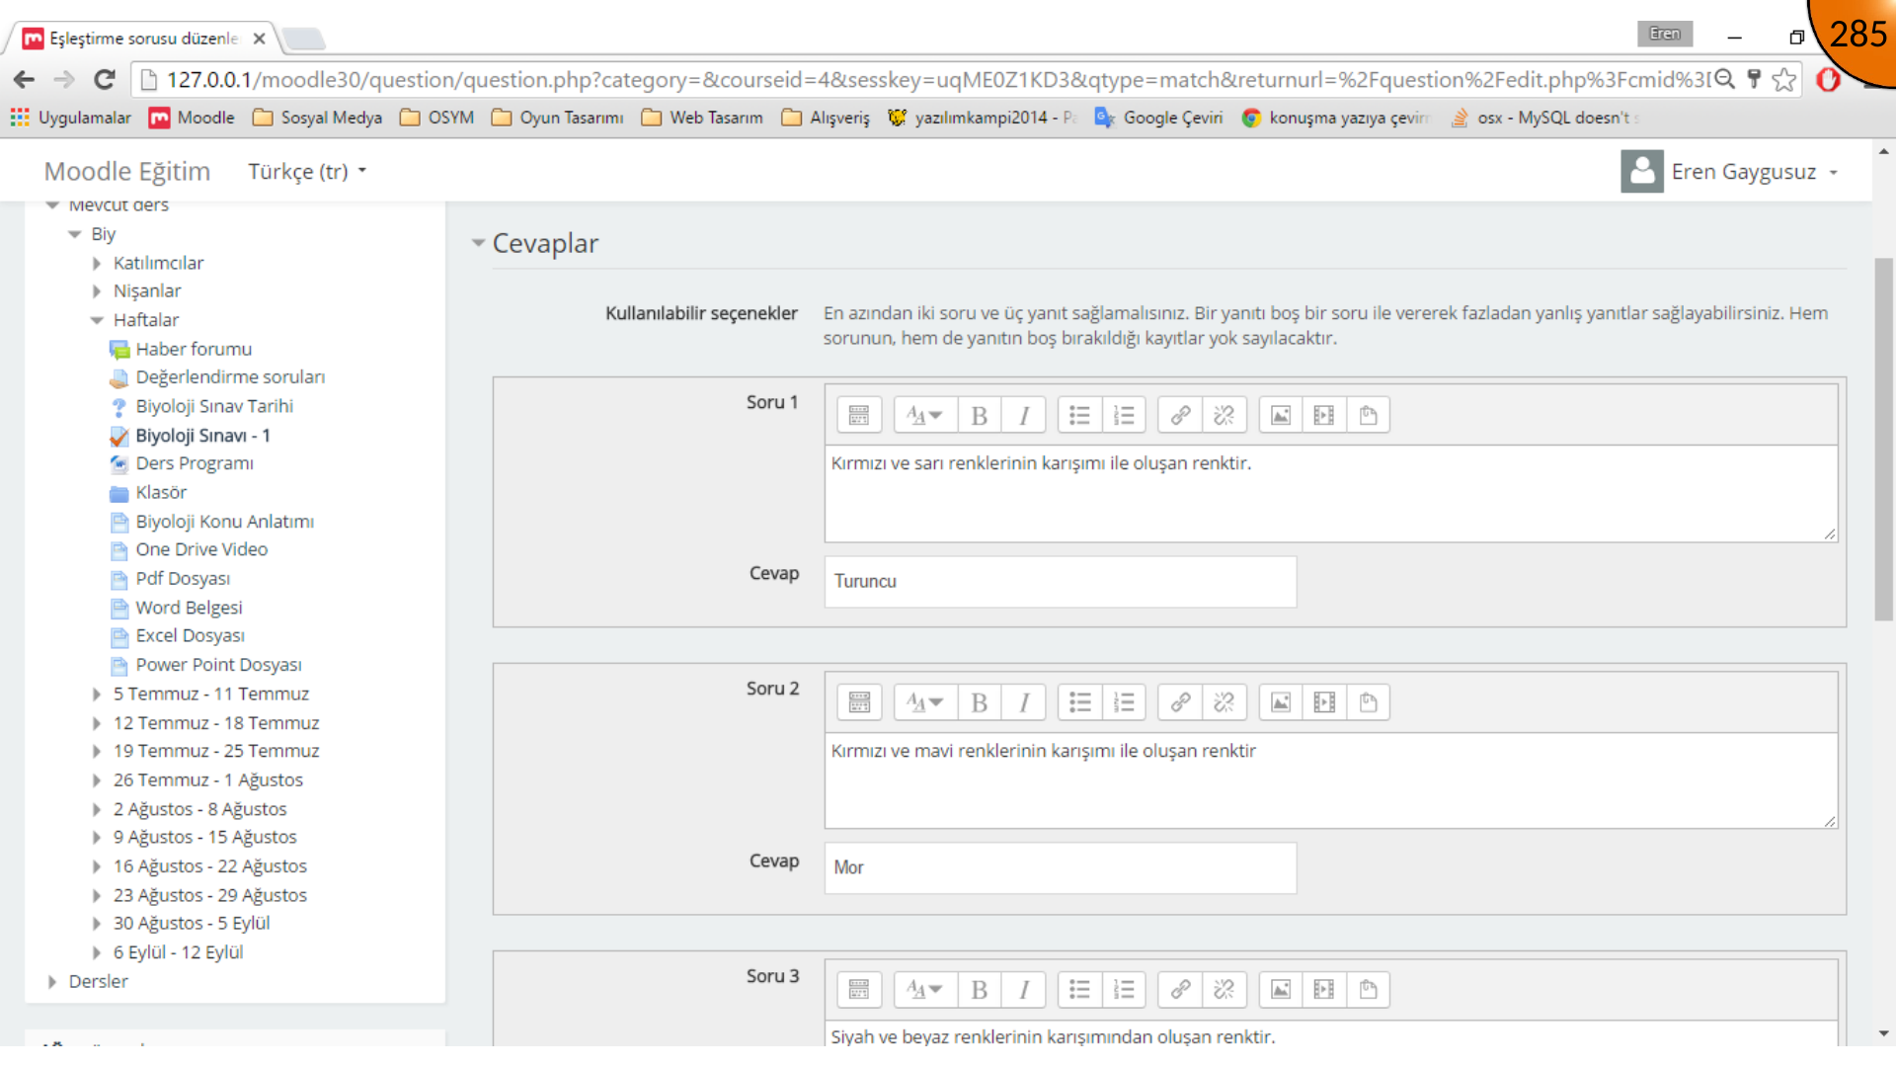The width and height of the screenshot is (1897, 1067).
Task: Insert link in Soru 2 editor
Action: (x=1180, y=702)
